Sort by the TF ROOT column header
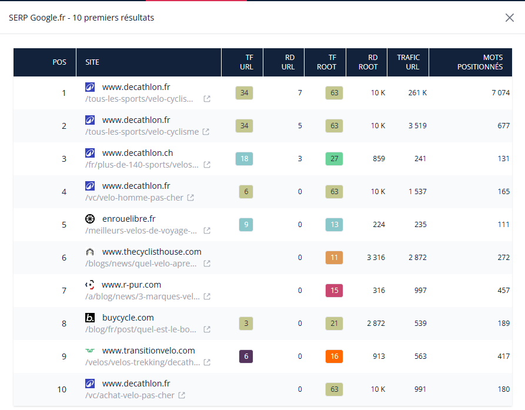 coord(325,62)
